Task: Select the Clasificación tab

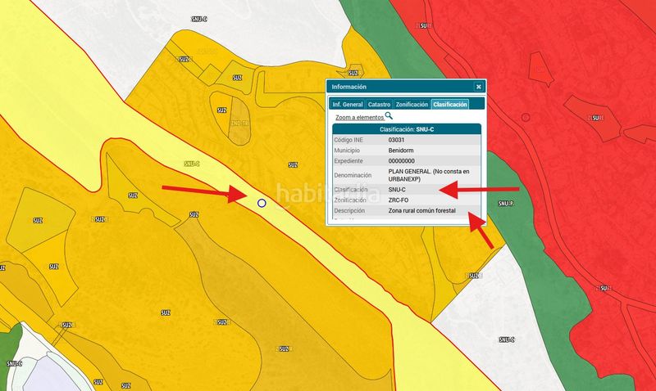Action: click(450, 105)
